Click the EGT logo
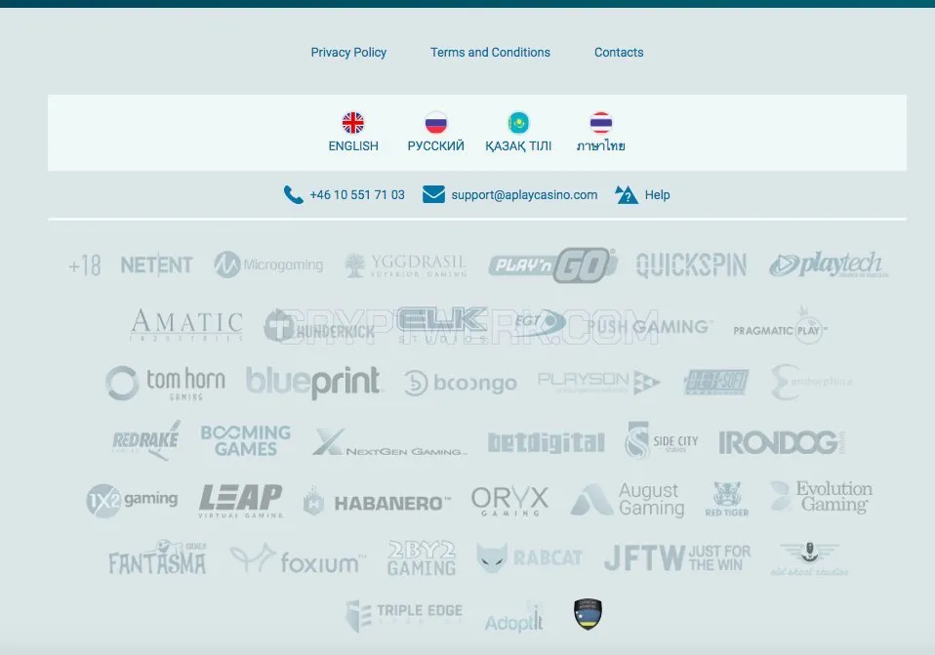The width and height of the screenshot is (935, 655). [x=541, y=323]
